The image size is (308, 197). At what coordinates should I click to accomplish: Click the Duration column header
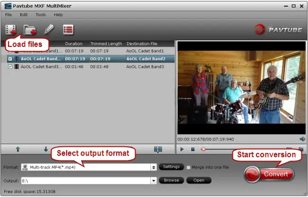(74, 44)
